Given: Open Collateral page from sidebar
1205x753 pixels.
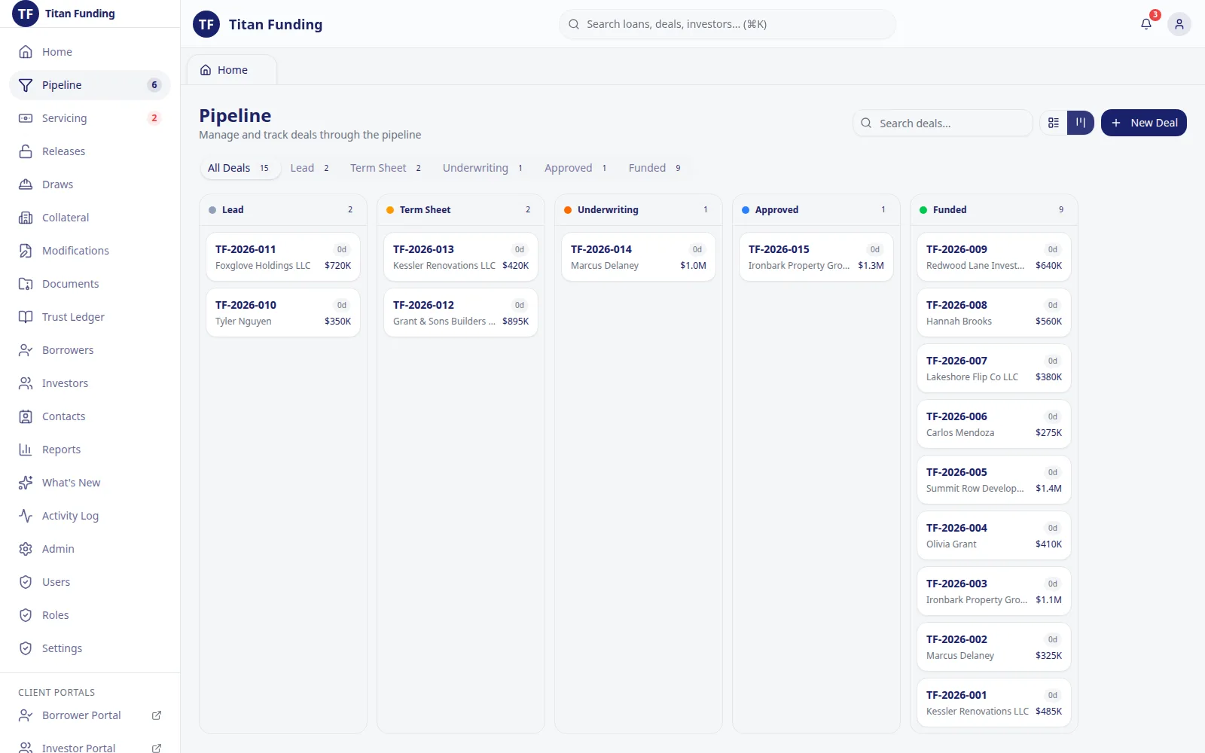Looking at the screenshot, I should pos(90,218).
